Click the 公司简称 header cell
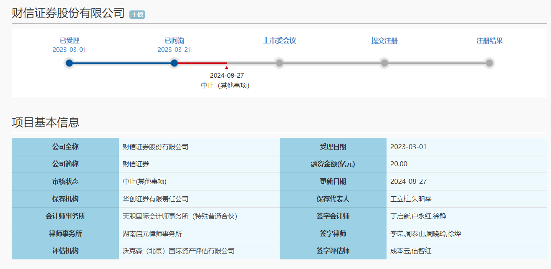 65,164
